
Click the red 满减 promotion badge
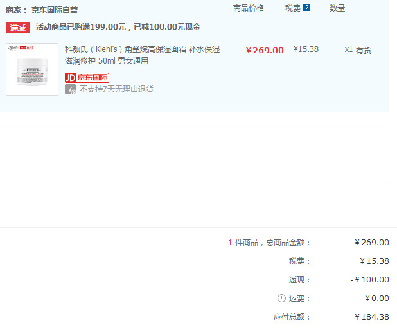18,28
